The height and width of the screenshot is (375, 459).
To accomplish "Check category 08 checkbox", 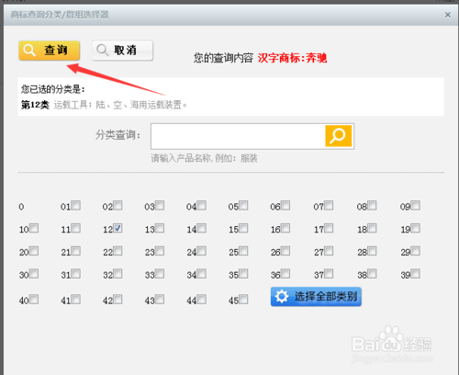I will 372,205.
